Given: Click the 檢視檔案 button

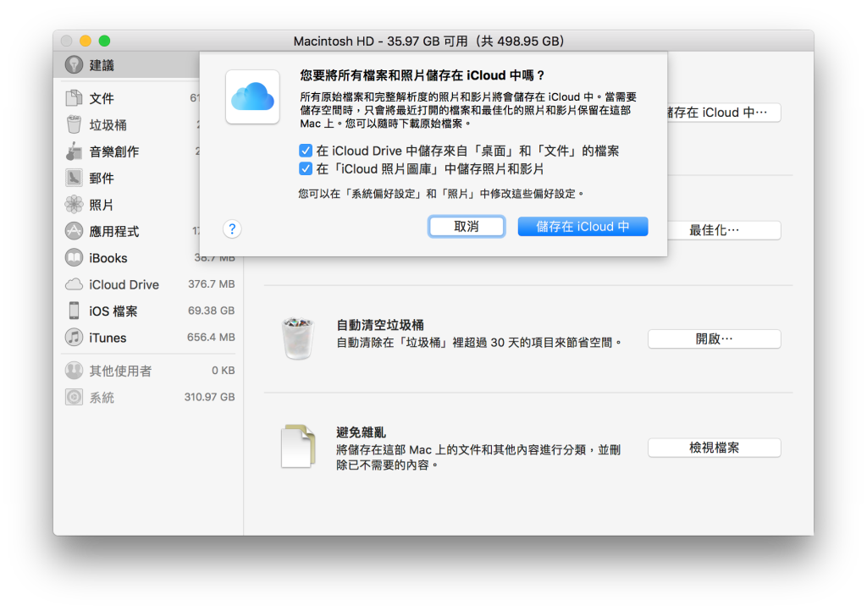Looking at the screenshot, I should (x=715, y=448).
